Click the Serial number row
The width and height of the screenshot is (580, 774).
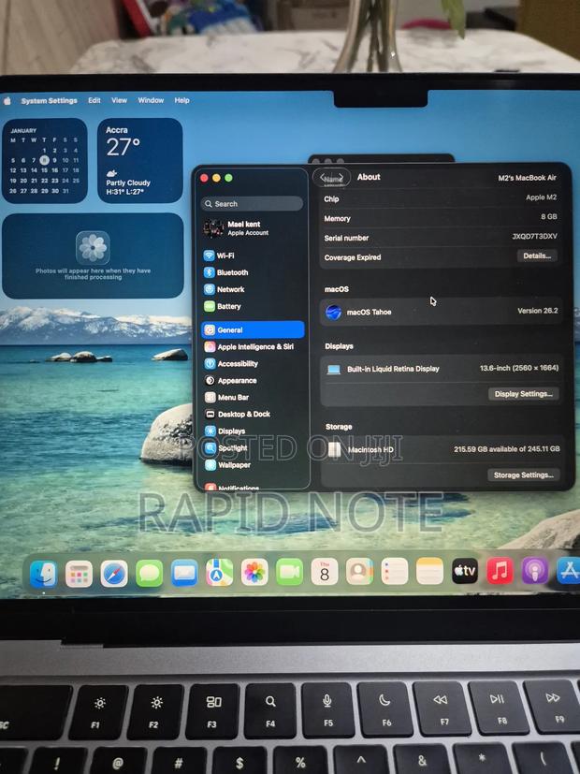point(442,238)
